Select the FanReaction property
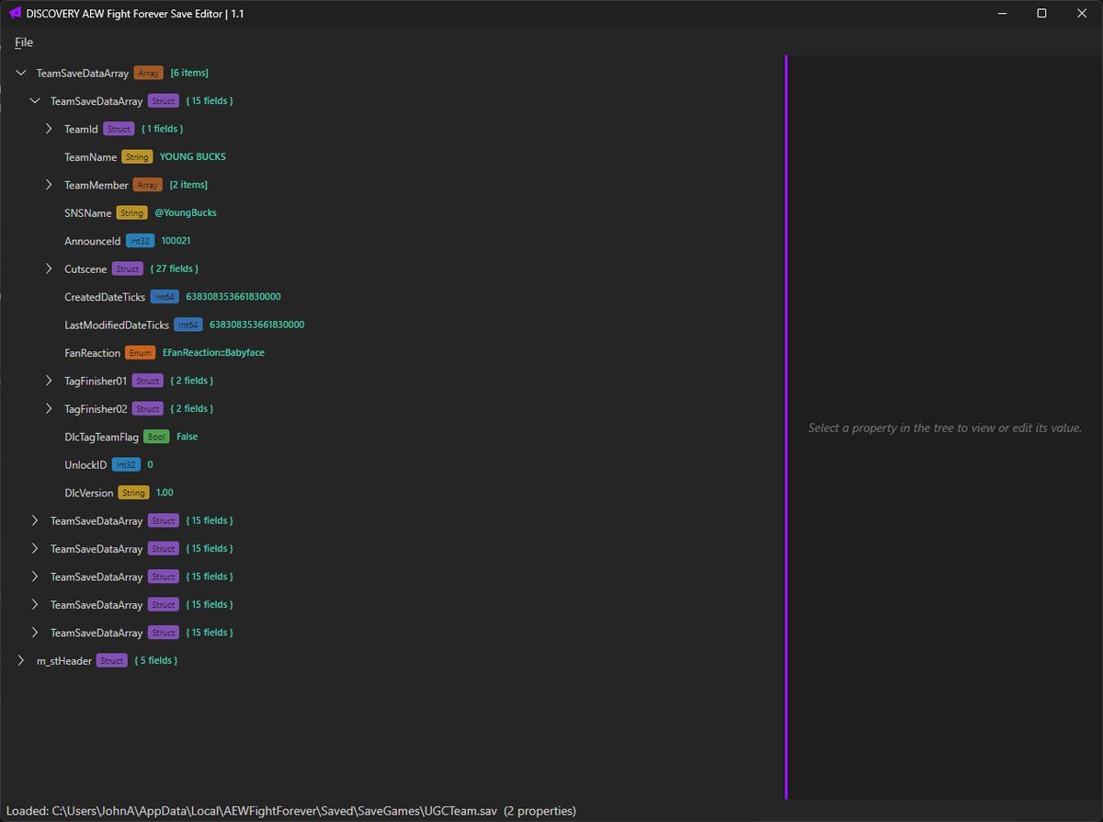 tap(92, 352)
